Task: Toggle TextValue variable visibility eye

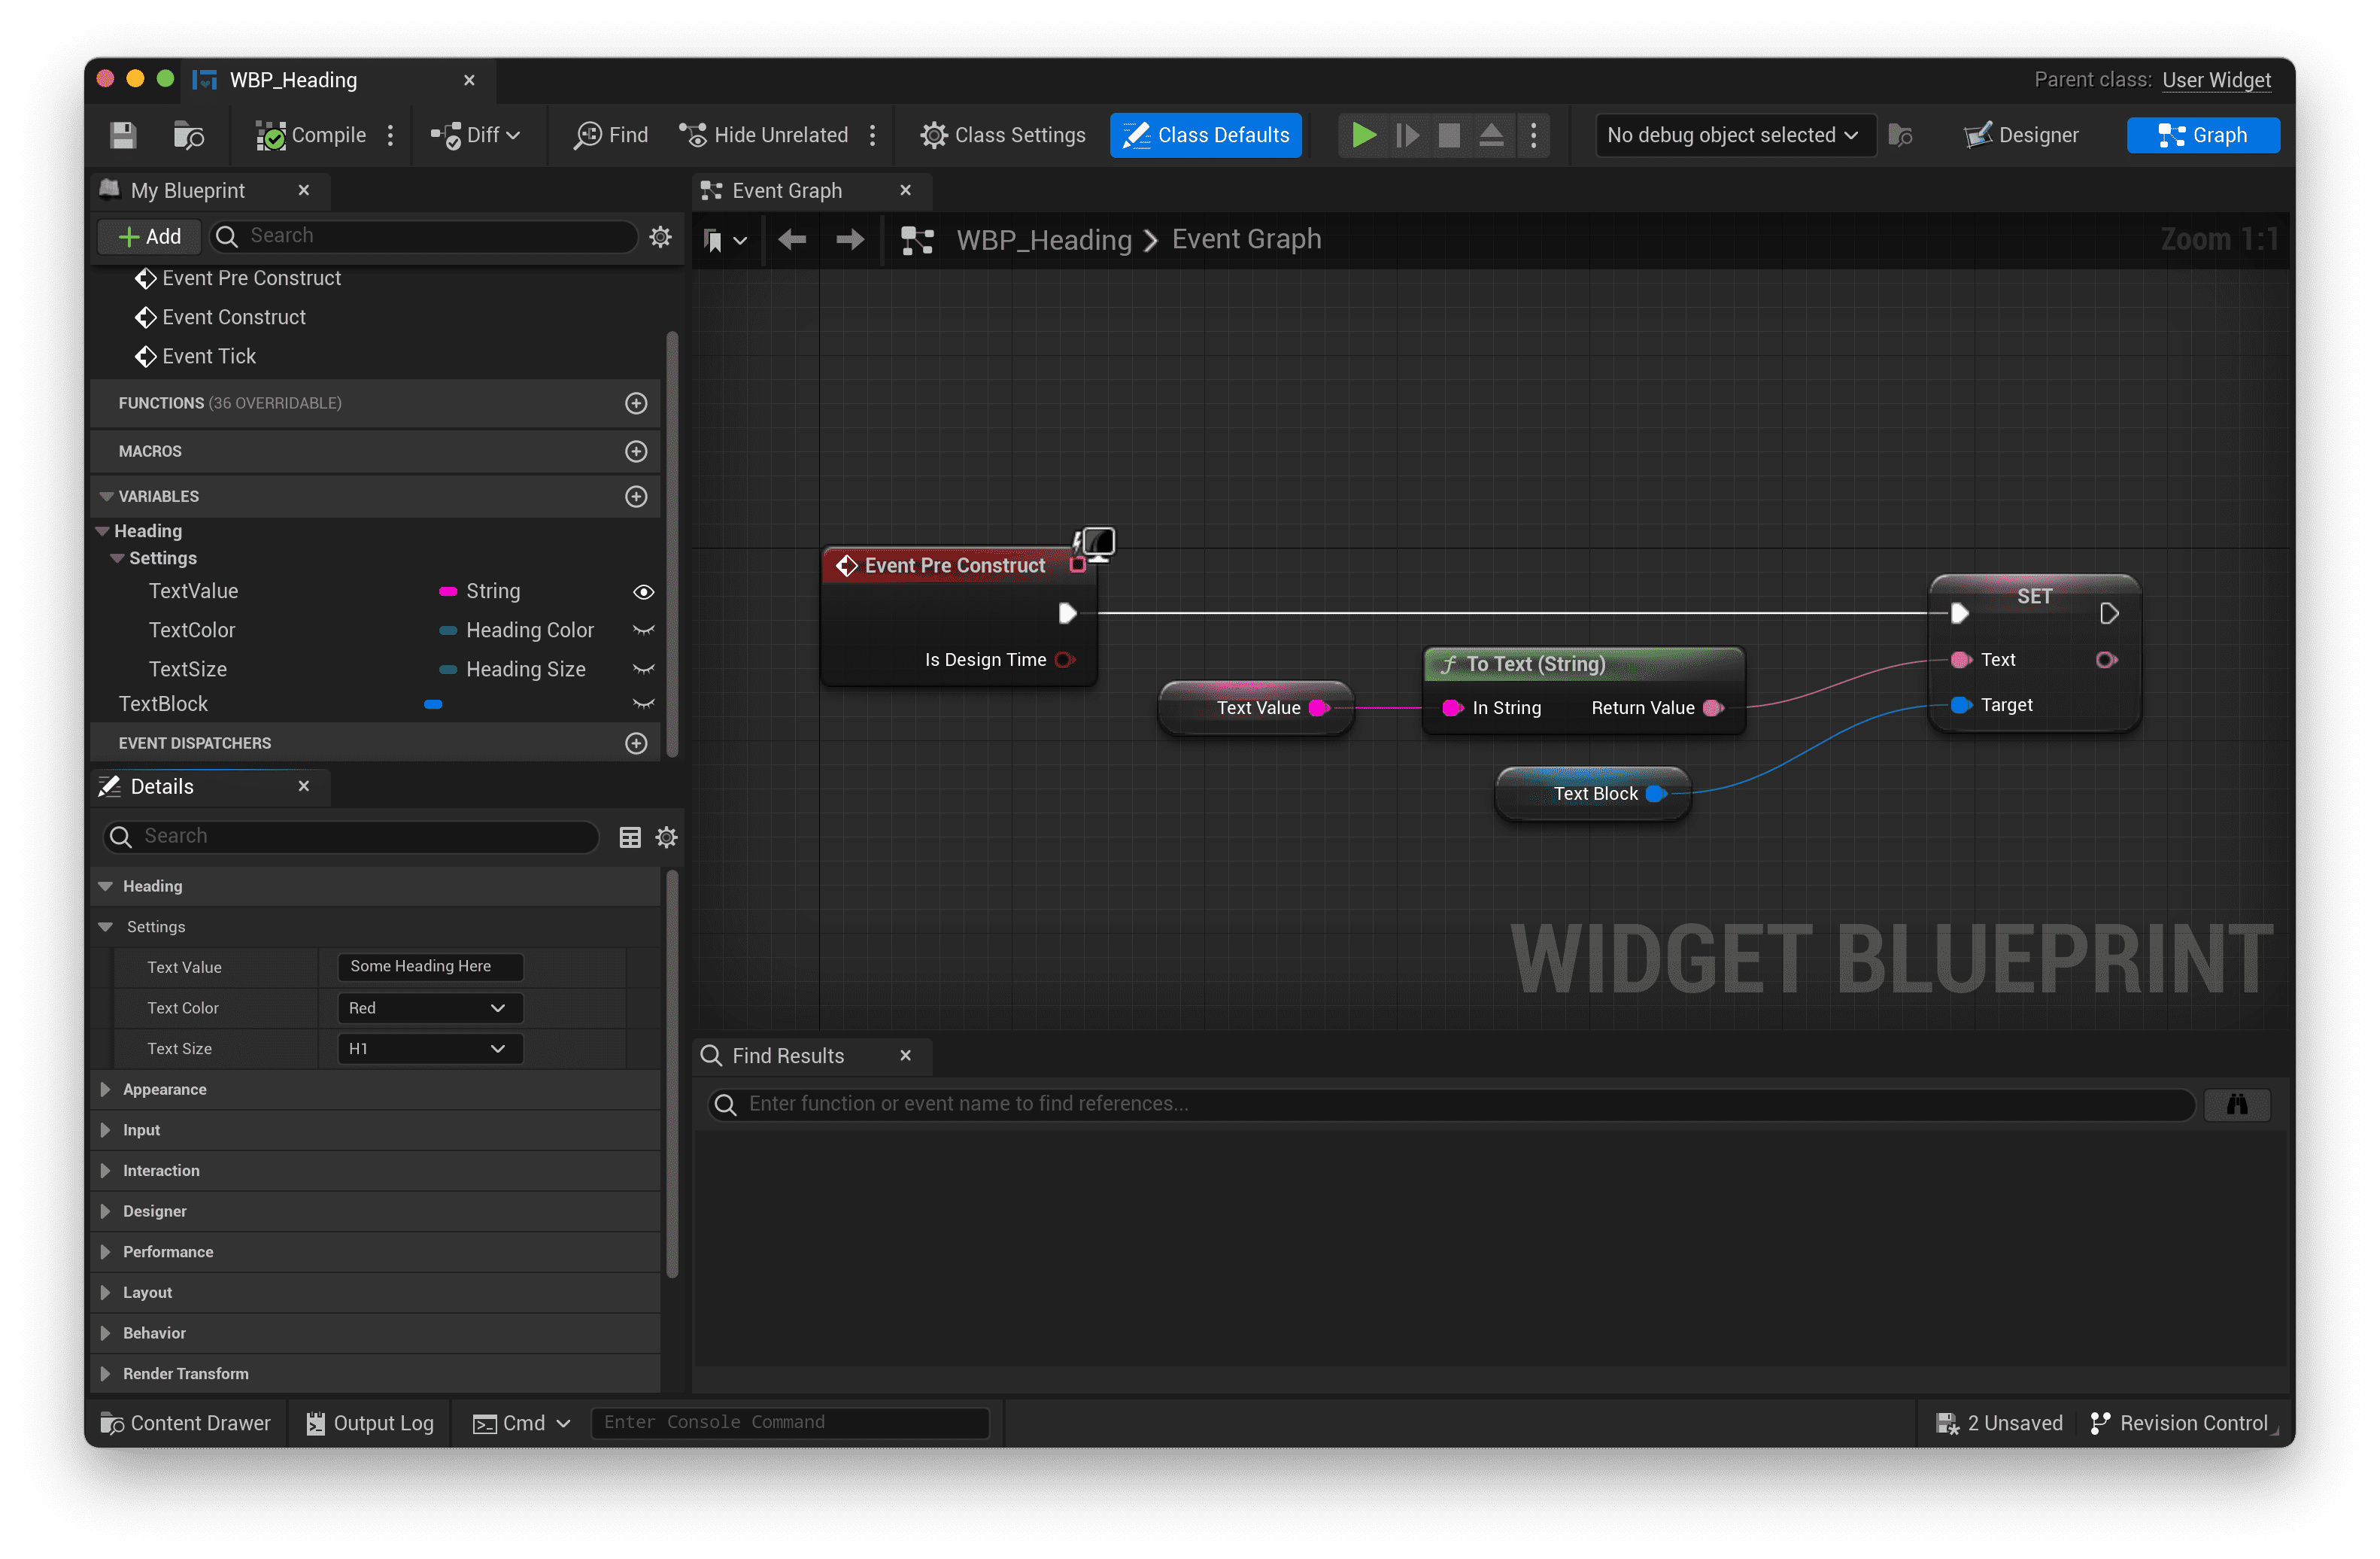Action: 643,592
